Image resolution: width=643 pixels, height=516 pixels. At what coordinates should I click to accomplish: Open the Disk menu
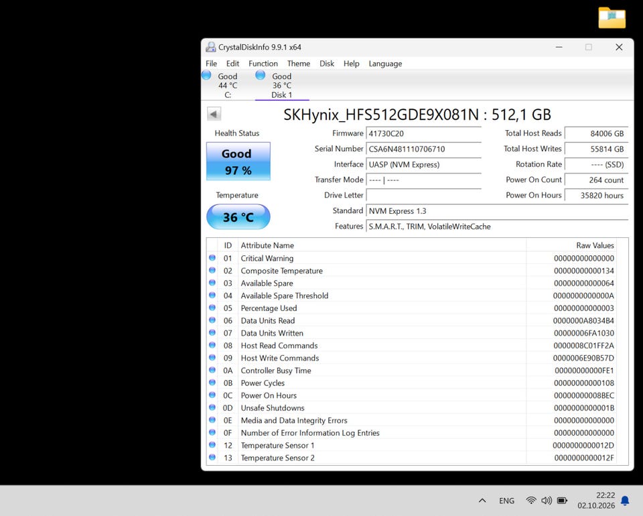coord(327,64)
